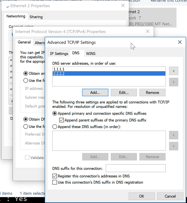The width and height of the screenshot is (187, 203).
Task: Click the DNS suffix for this connection field
Action: pos(136,168)
